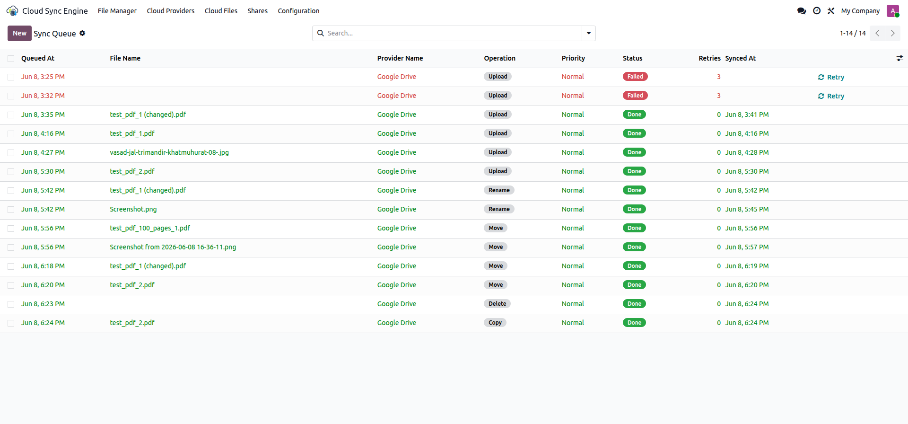
Task: Click the Cloud Sync Engine app logo icon
Action: pyautogui.click(x=12, y=11)
